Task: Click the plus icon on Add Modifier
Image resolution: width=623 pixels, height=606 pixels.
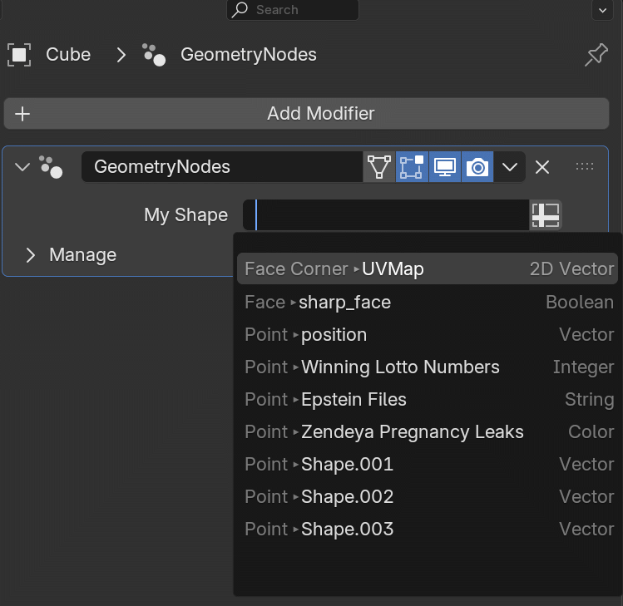Action: pos(22,114)
